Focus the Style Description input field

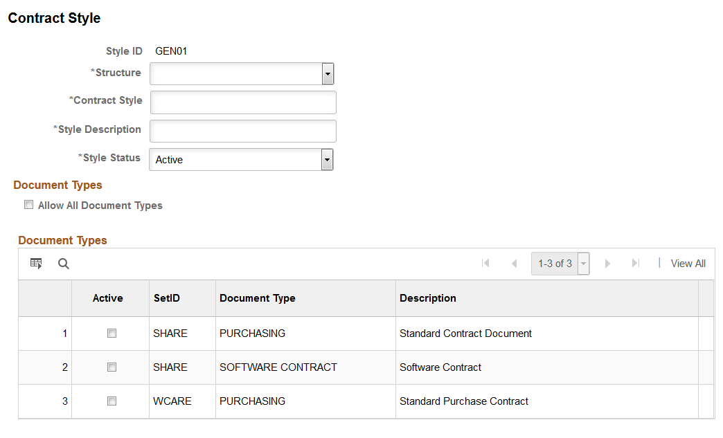click(x=243, y=131)
